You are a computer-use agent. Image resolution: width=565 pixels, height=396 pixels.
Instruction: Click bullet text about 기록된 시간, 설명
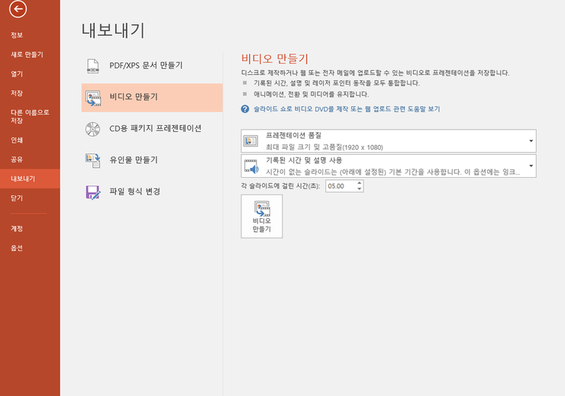pyautogui.click(x=337, y=83)
